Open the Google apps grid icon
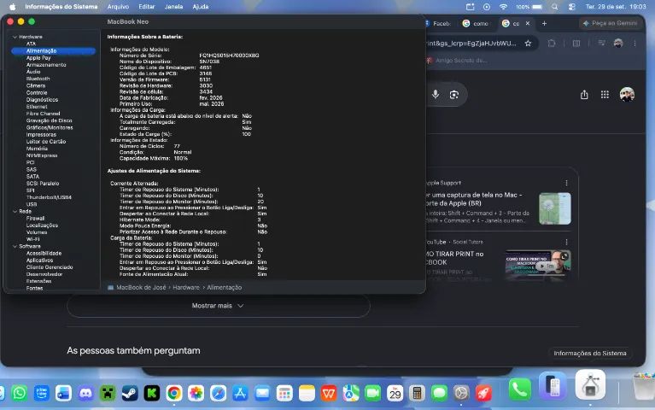The height and width of the screenshot is (410, 655). [605, 95]
